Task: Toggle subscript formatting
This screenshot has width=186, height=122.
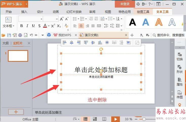Action: pyautogui.click(x=59, y=26)
